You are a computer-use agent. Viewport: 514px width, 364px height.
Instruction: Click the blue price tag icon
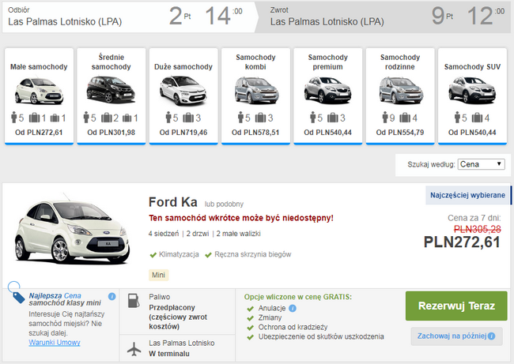click(x=18, y=297)
